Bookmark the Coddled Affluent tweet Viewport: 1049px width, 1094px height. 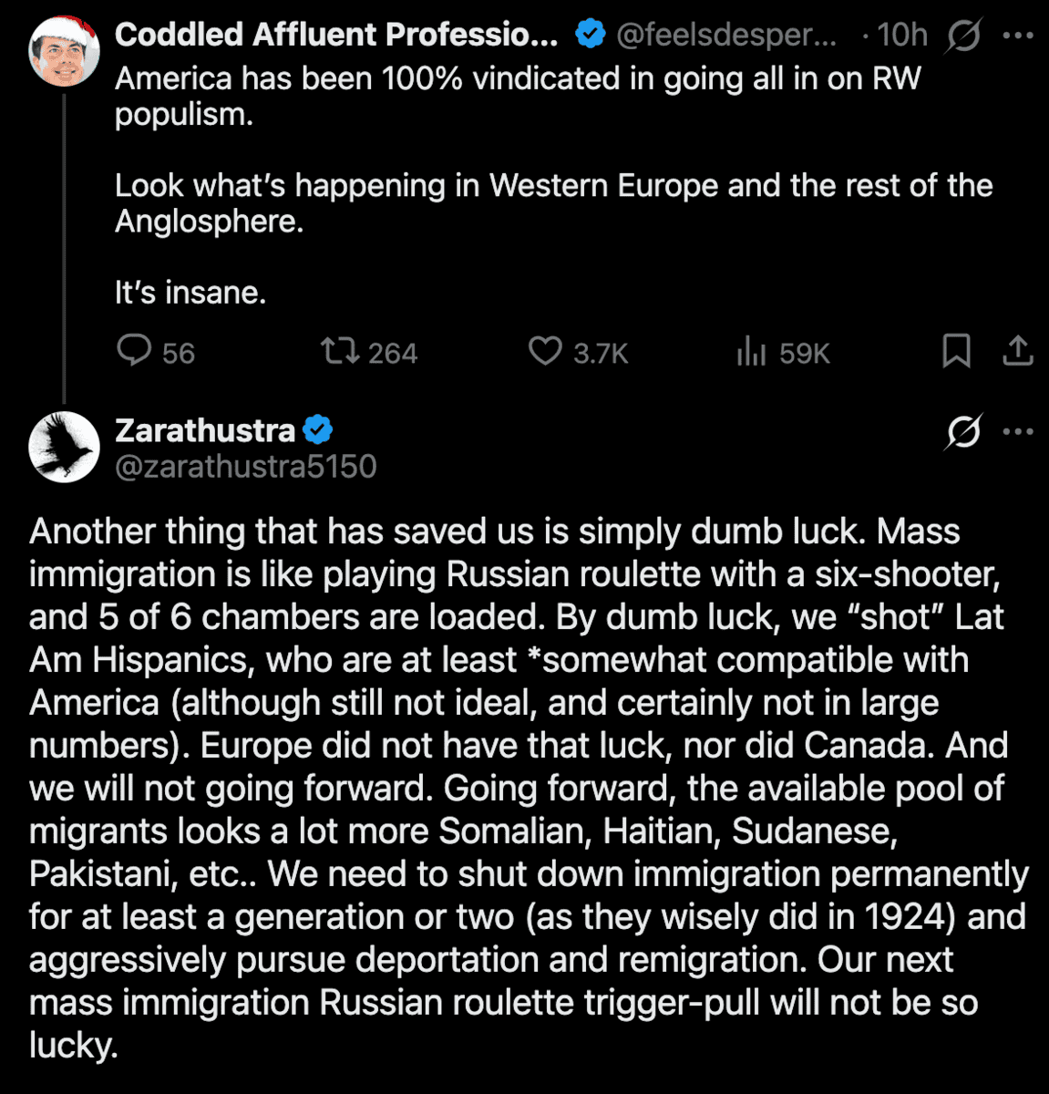pyautogui.click(x=956, y=351)
